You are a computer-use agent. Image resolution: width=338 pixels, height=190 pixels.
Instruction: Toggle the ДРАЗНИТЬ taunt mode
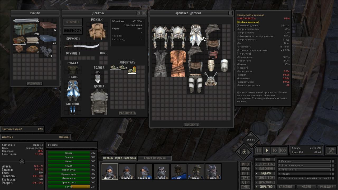(x=265, y=182)
